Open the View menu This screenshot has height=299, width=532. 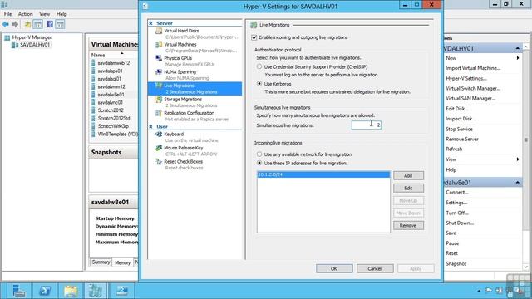(44, 14)
